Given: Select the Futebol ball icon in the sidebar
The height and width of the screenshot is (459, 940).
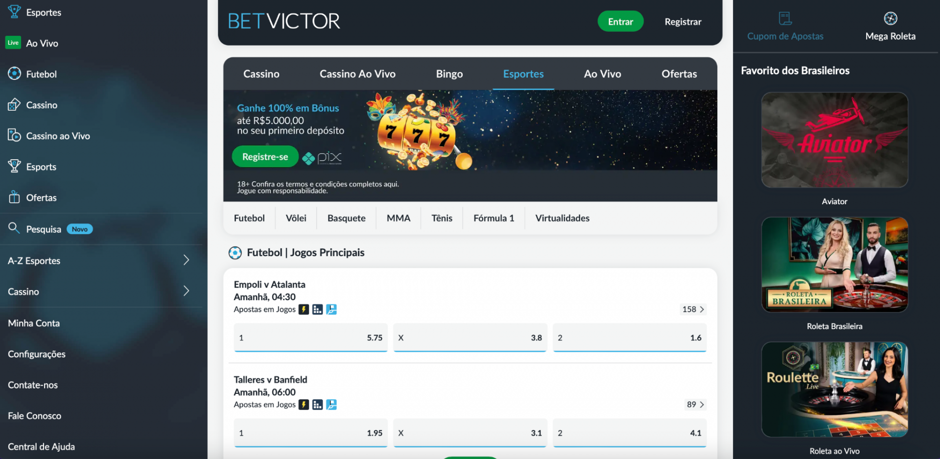Looking at the screenshot, I should coord(13,73).
